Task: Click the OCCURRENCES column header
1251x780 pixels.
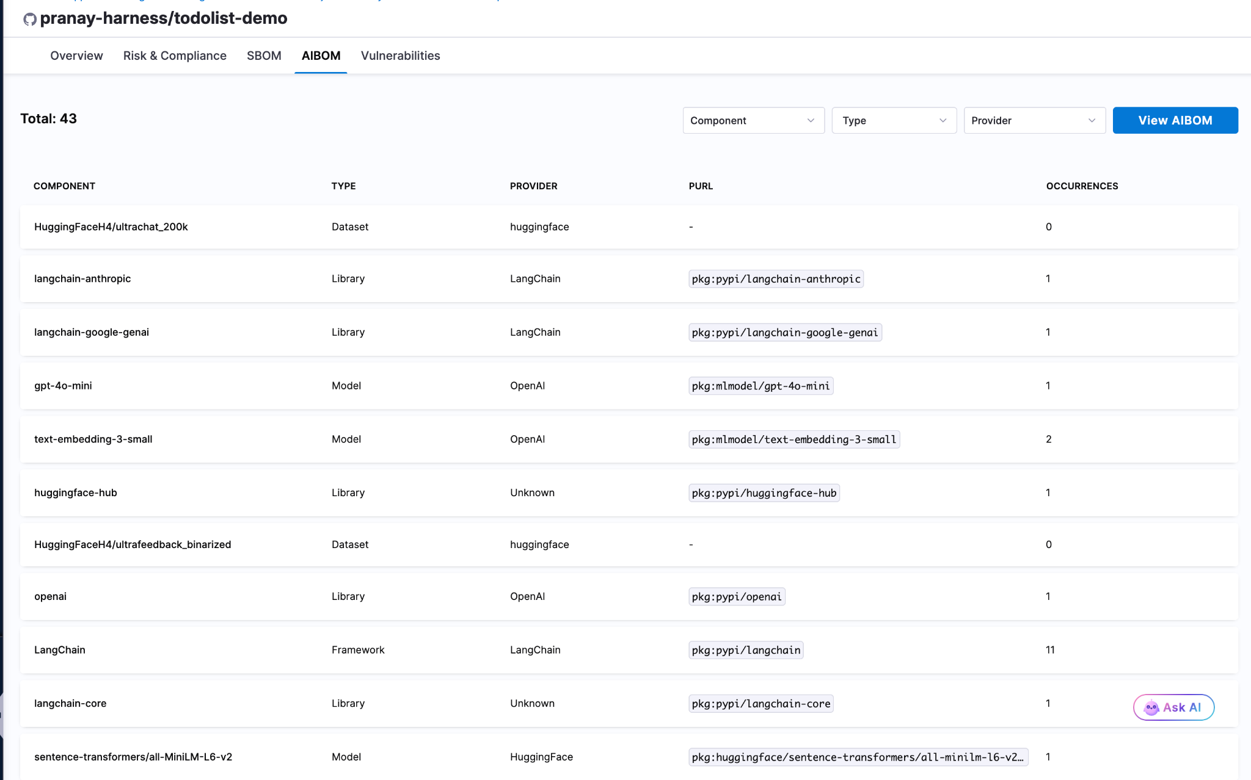Action: click(x=1082, y=186)
